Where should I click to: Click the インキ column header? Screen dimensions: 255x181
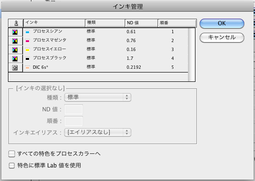click(x=54, y=23)
